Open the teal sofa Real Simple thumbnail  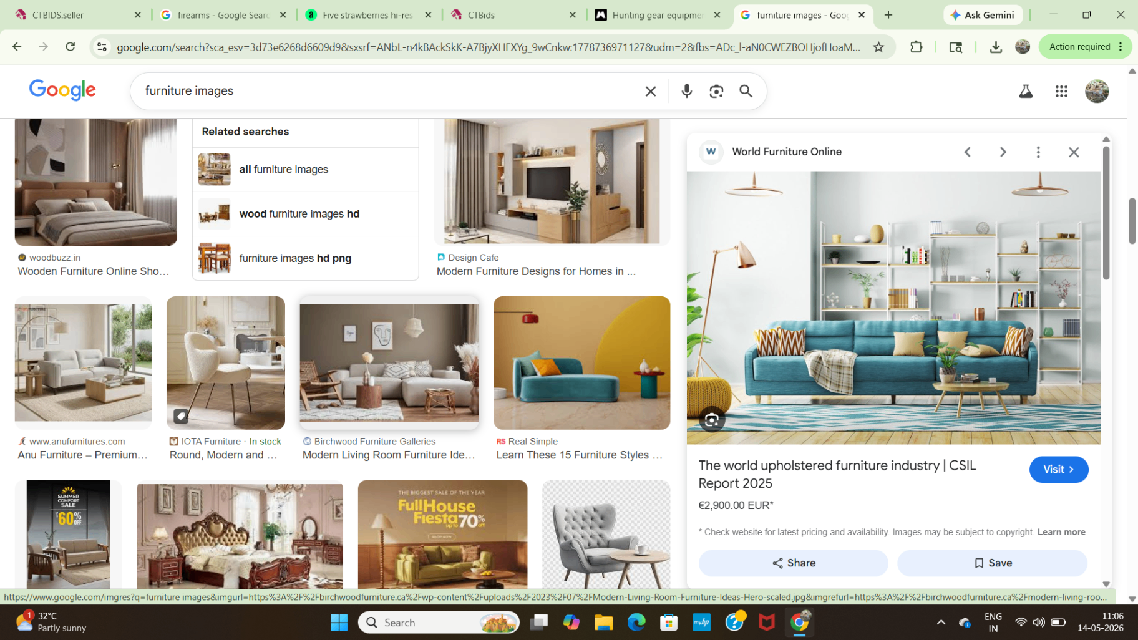[581, 363]
